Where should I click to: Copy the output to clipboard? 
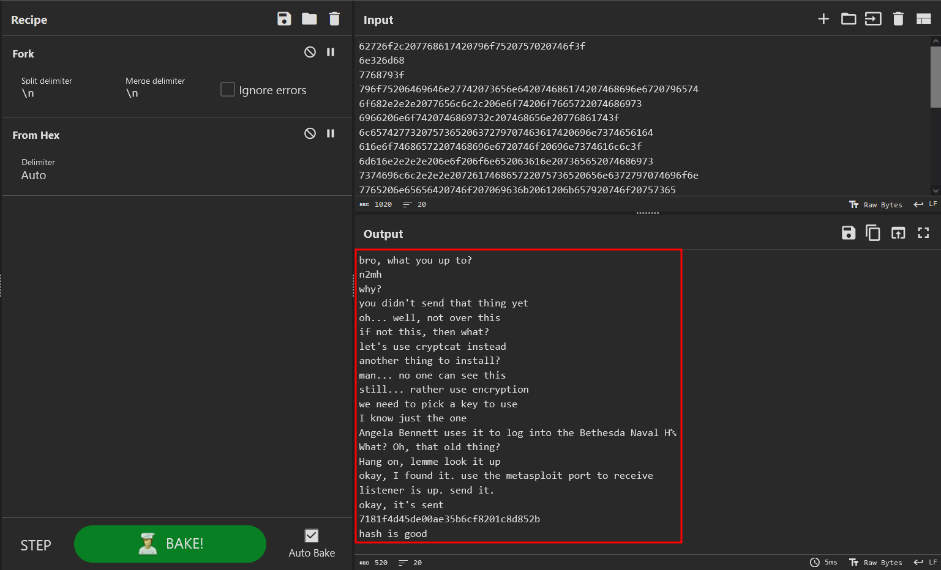873,233
